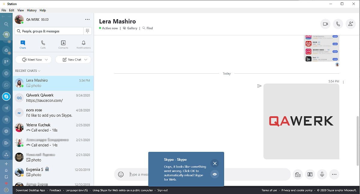Open the Yelena Kuchuk chat
This screenshot has width=360, height=194.
coord(53,128)
